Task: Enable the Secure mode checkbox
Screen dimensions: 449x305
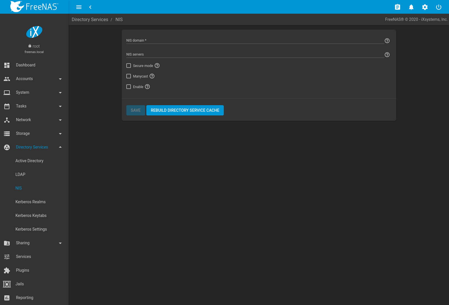Action: (x=129, y=66)
